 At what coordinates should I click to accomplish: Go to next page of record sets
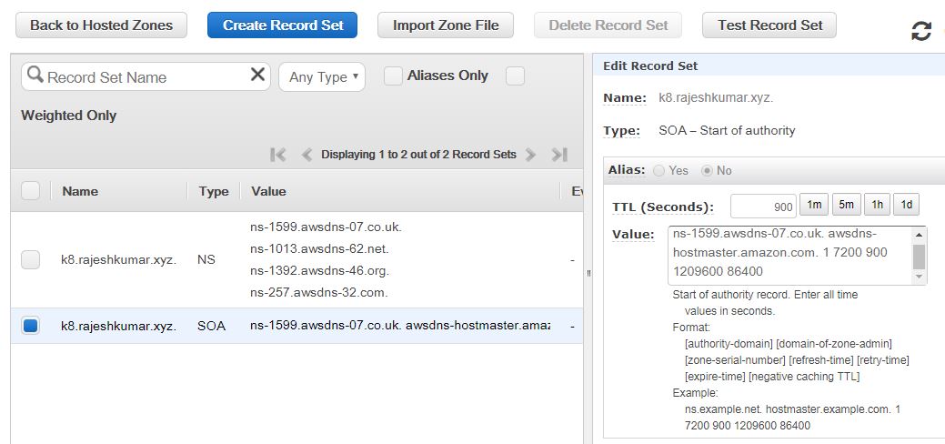pos(531,155)
